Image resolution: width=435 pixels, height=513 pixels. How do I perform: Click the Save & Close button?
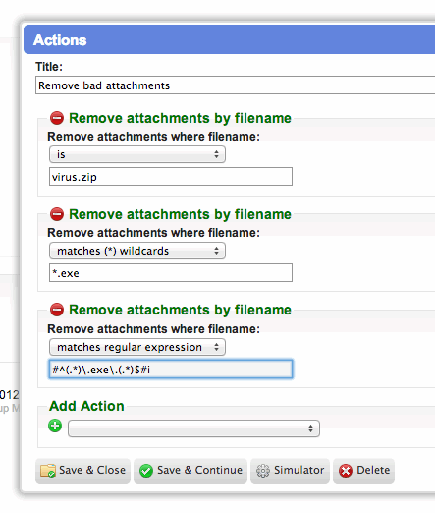(82, 471)
